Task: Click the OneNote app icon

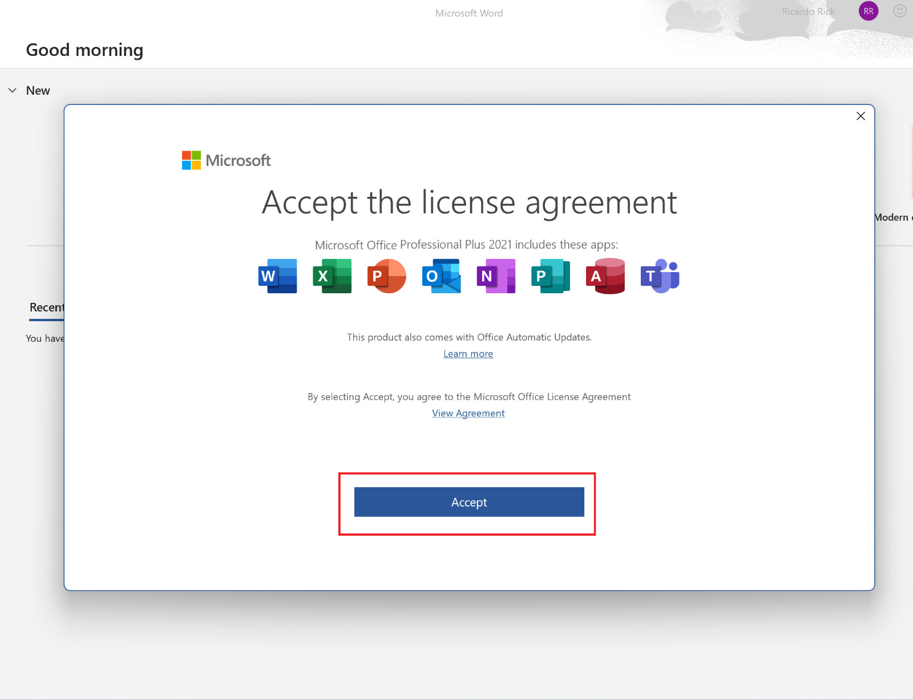Action: tap(496, 276)
